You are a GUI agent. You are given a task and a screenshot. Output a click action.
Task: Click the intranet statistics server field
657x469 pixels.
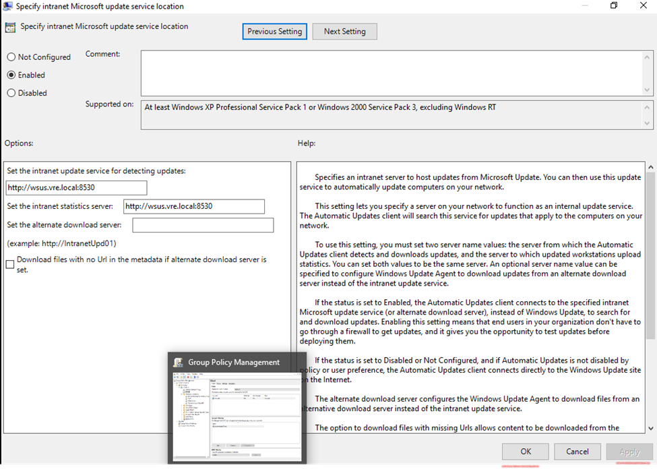194,206
